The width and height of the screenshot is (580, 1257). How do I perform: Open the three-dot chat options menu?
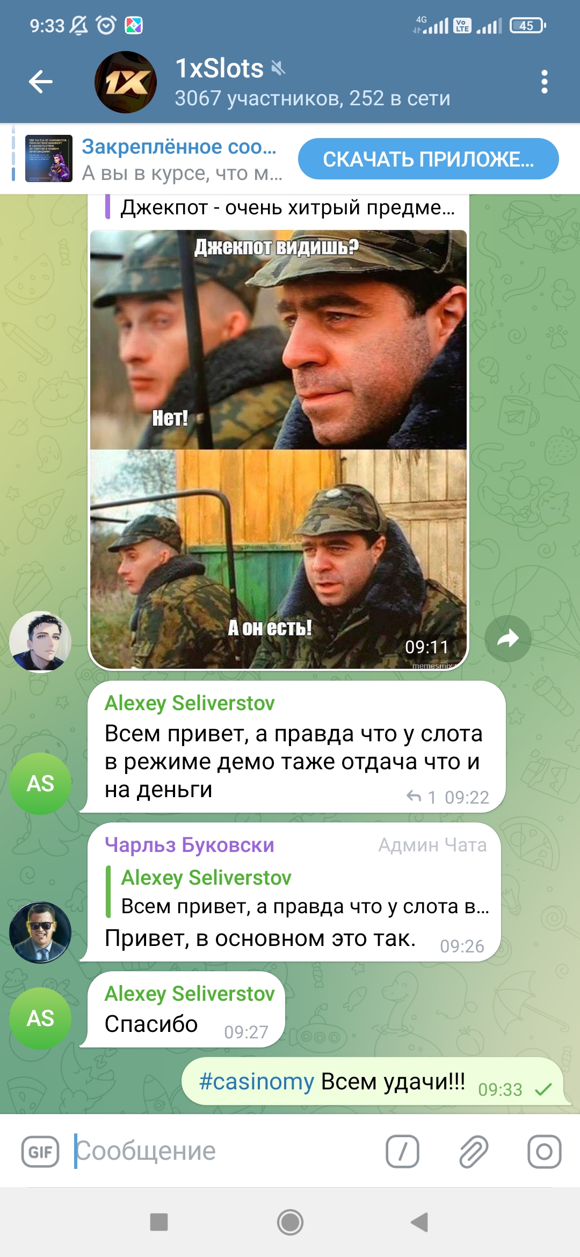pyautogui.click(x=544, y=82)
